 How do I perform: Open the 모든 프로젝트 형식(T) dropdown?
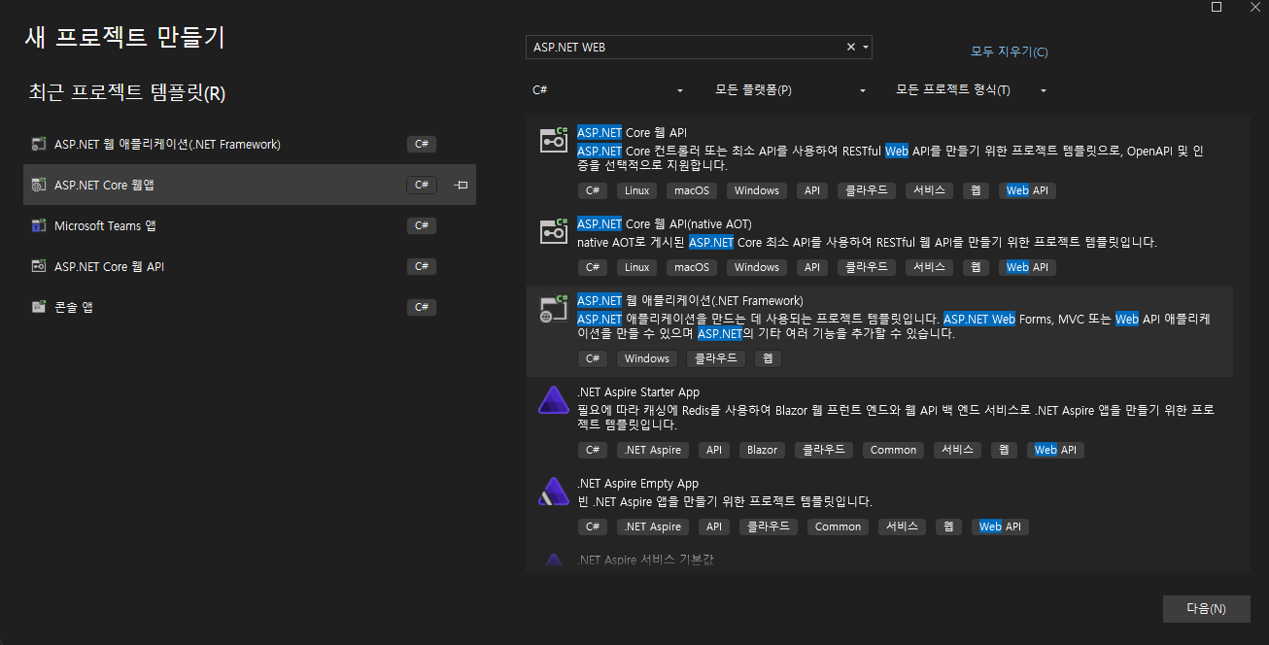[971, 90]
